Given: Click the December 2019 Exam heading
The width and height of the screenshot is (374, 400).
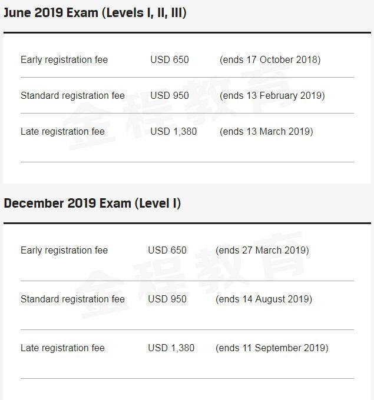Looking at the screenshot, I should (x=92, y=204).
